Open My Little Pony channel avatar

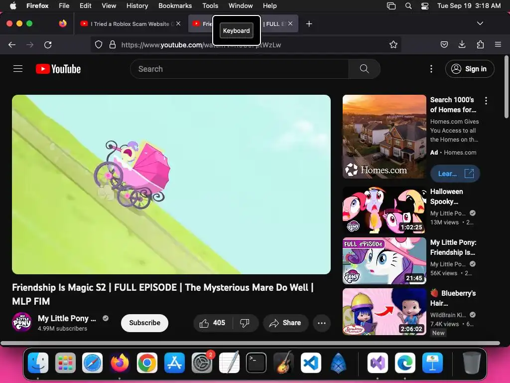pos(22,322)
